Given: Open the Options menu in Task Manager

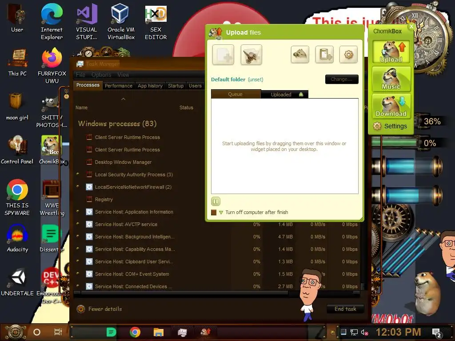Looking at the screenshot, I should coord(101,75).
